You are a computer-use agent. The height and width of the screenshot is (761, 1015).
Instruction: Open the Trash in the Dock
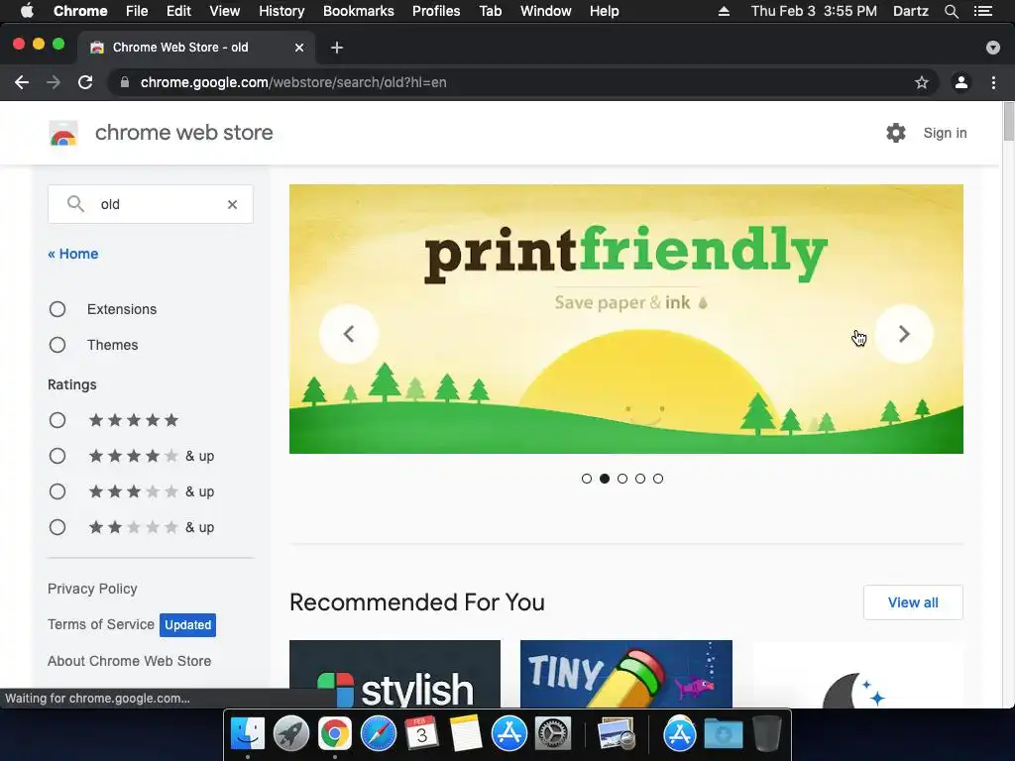click(767, 734)
